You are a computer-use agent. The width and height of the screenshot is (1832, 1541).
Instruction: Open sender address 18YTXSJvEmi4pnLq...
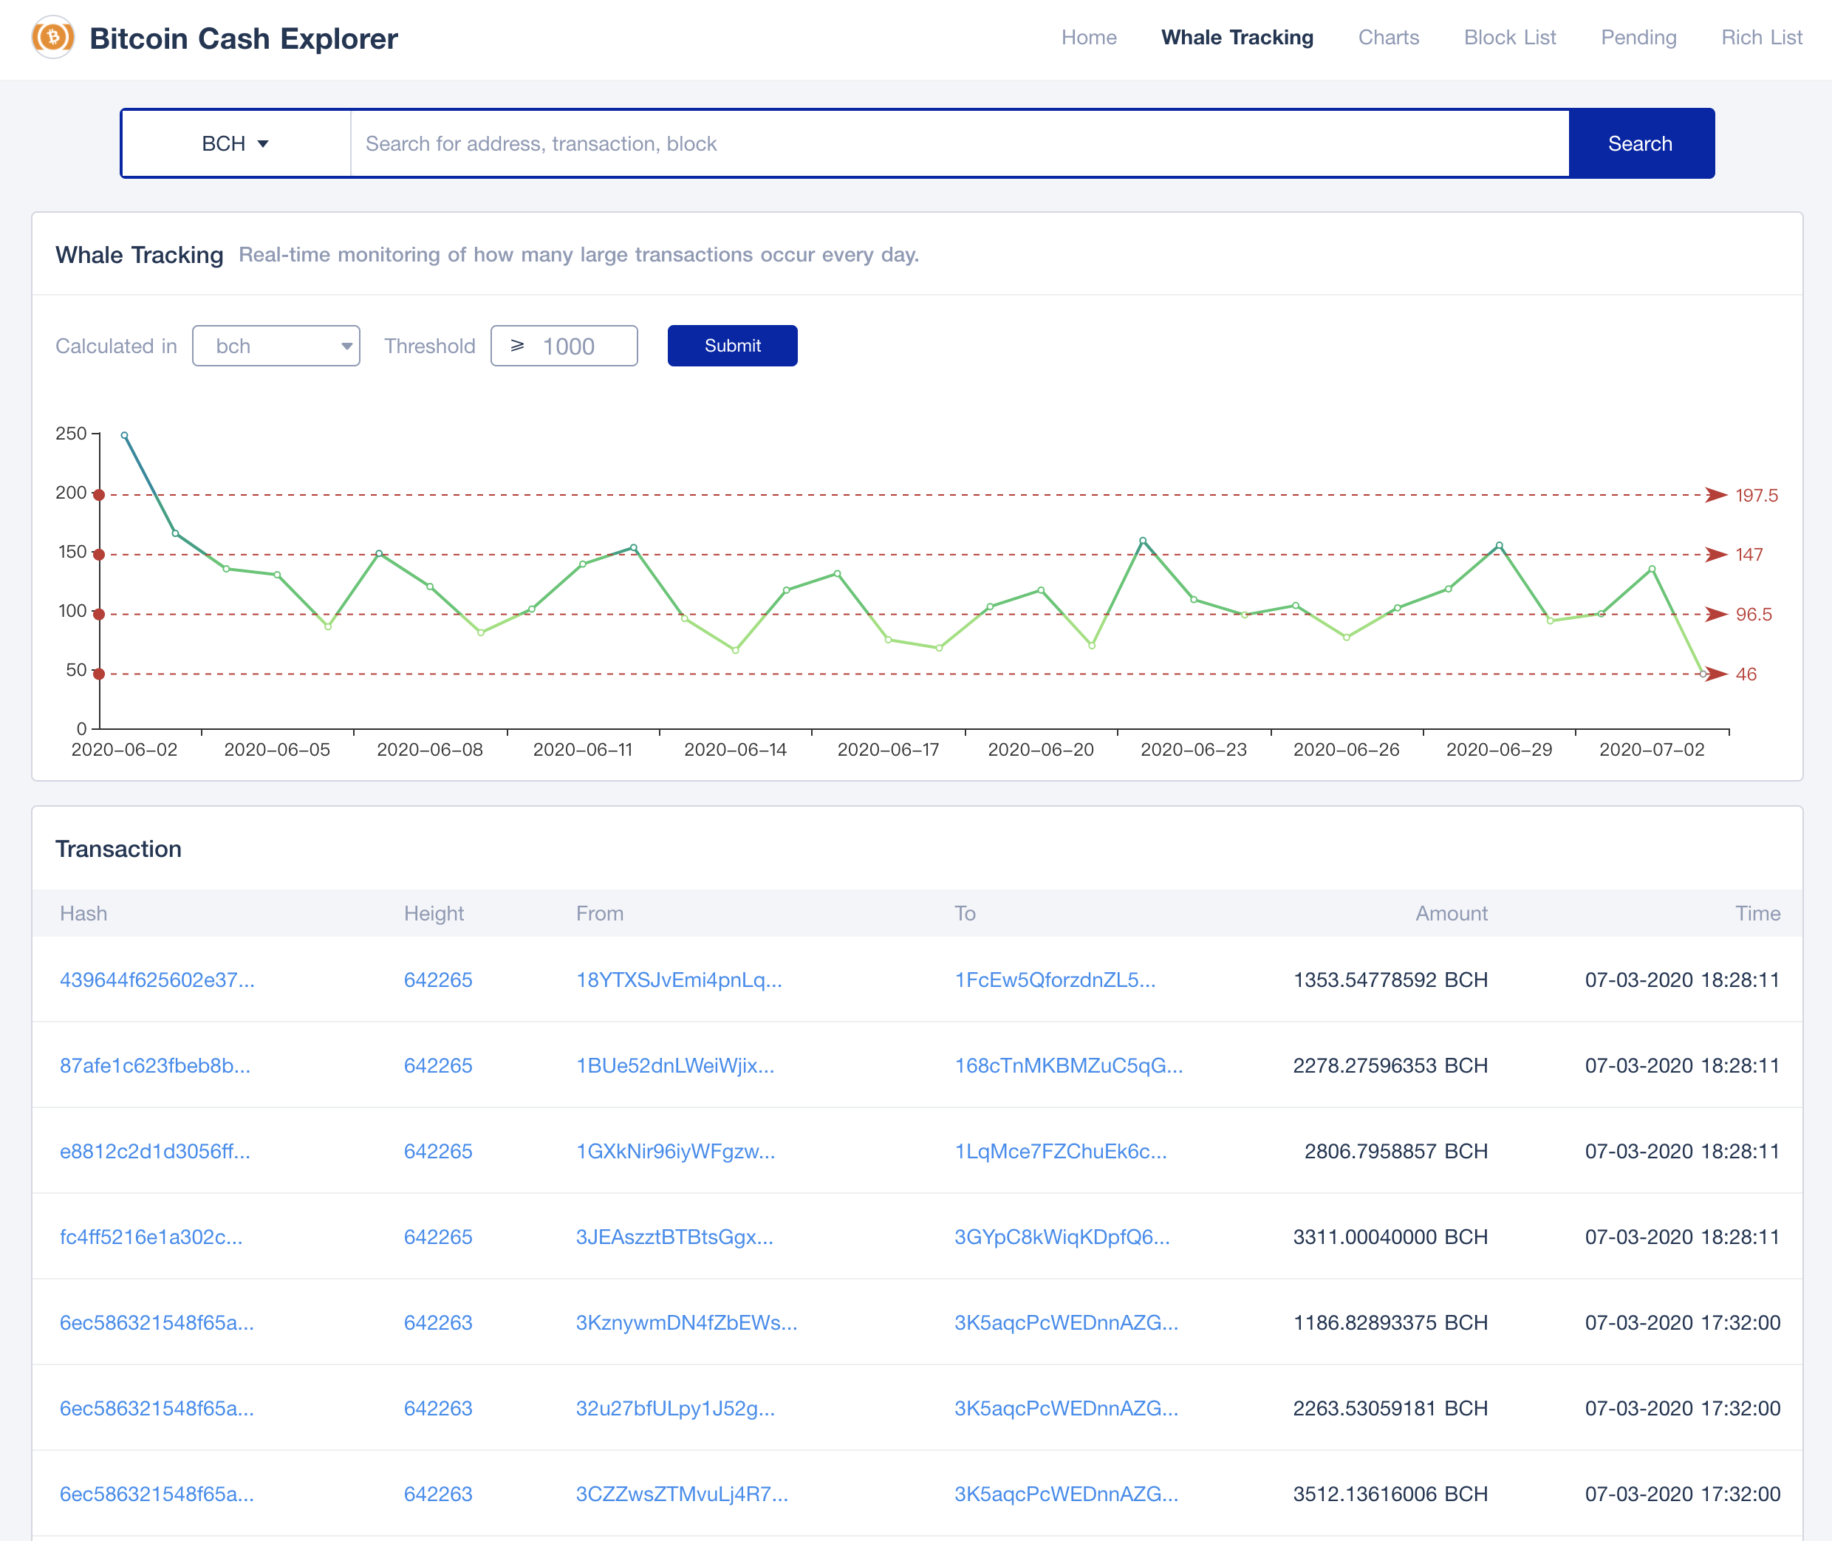(x=679, y=980)
